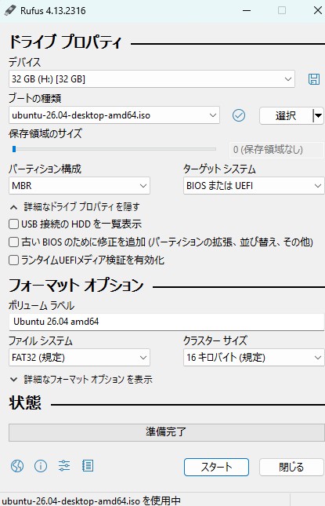Collapse 詳細なドライブ プロパティを隠す
Screen dimensions: 325x506
(74, 207)
